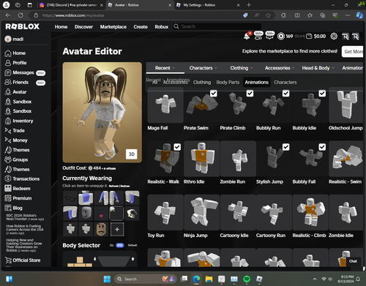Expand the Clothing category dropdown
The width and height of the screenshot is (366, 286).
(x=242, y=68)
